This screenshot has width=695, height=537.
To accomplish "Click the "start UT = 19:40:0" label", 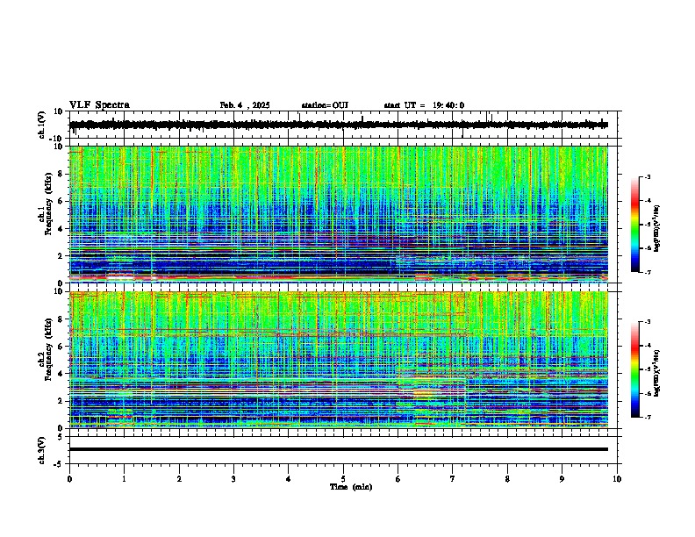I will [x=424, y=105].
